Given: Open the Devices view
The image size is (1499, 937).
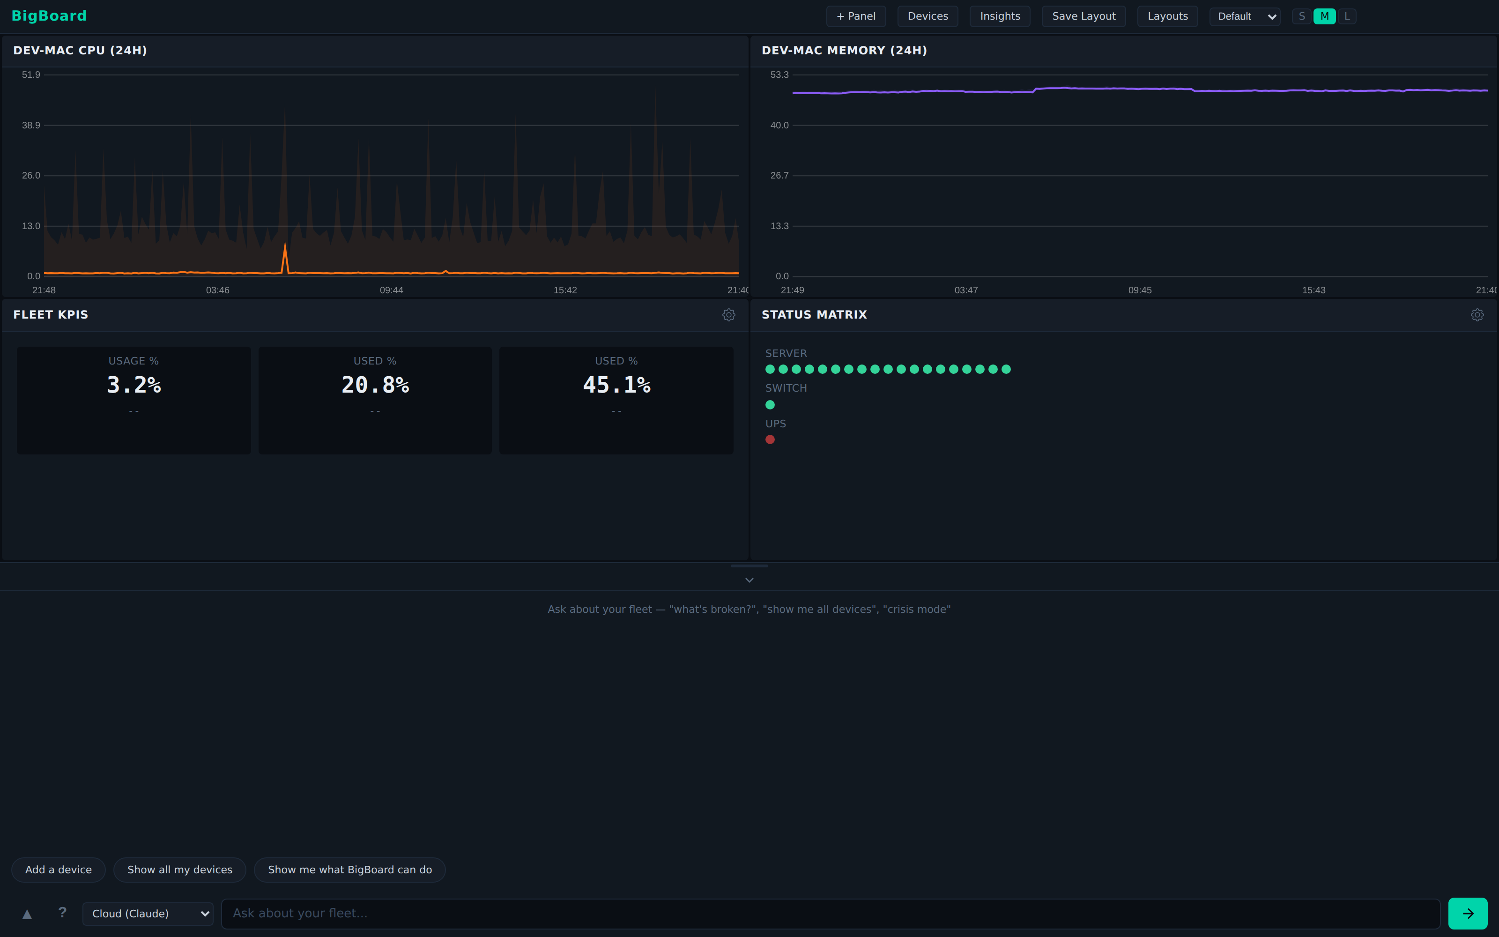Looking at the screenshot, I should [x=928, y=16].
